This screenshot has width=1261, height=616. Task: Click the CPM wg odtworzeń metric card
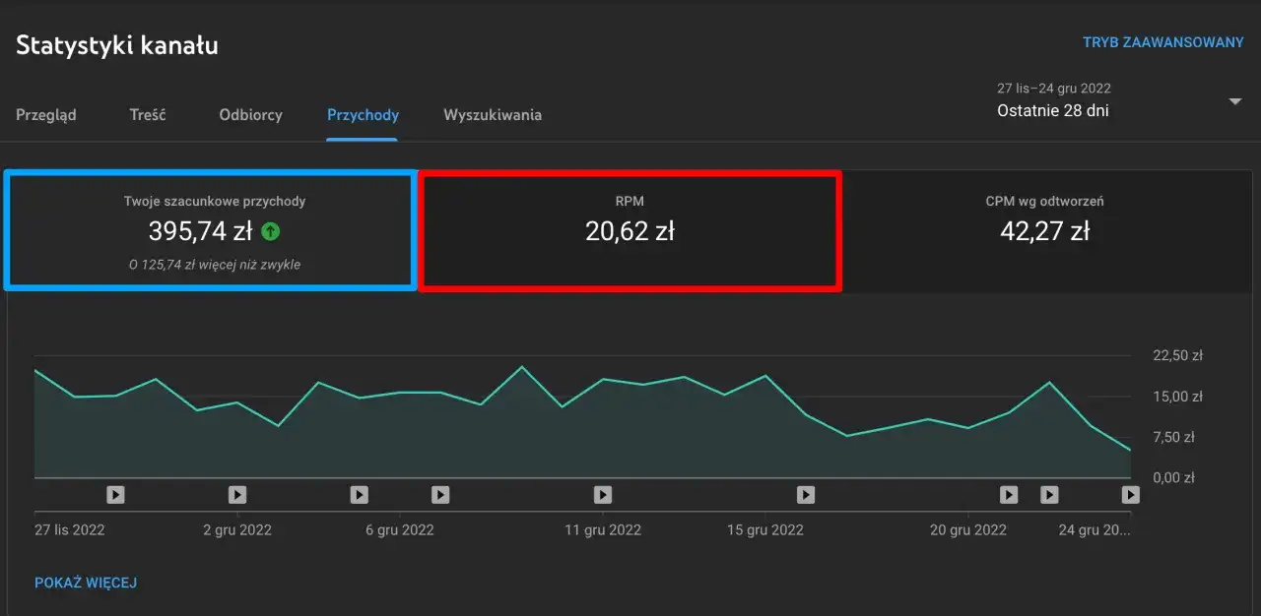1045,230
